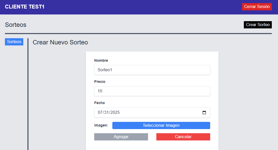Open the calendar picker icon in Fecha
The height and width of the screenshot is (150, 278).
[204, 113]
